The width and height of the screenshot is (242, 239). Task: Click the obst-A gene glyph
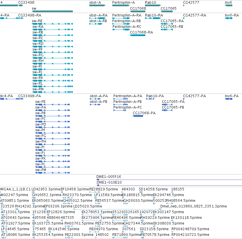point(97,5)
